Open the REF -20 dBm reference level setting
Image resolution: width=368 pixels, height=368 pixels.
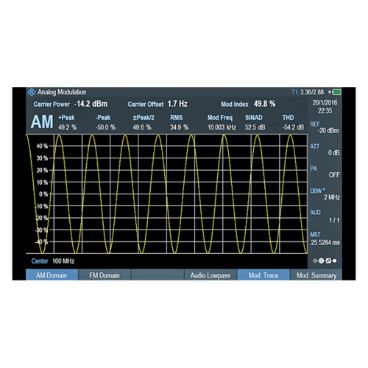pos(325,127)
